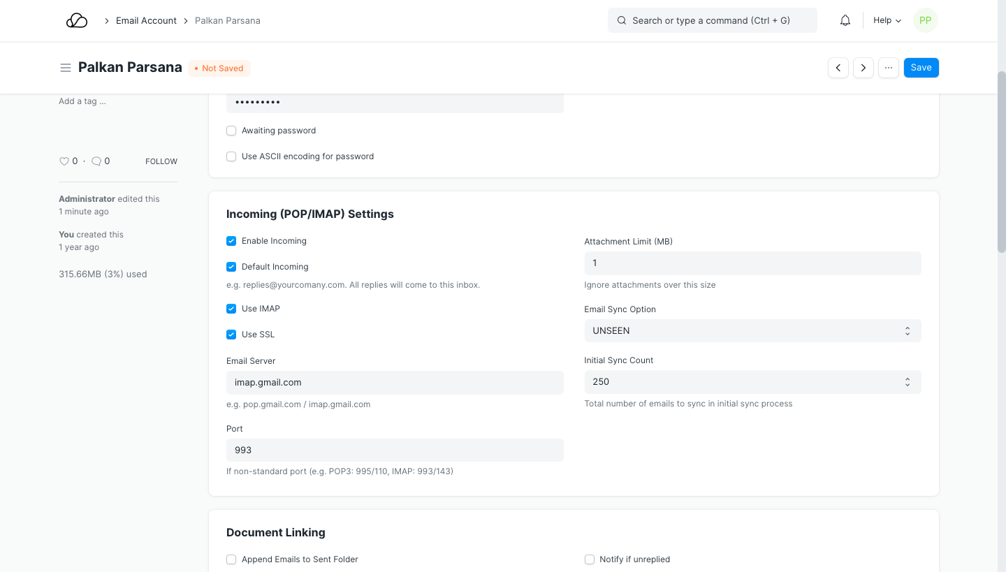Click the page vertical scrollbar
1006x572 pixels.
coord(1001,161)
